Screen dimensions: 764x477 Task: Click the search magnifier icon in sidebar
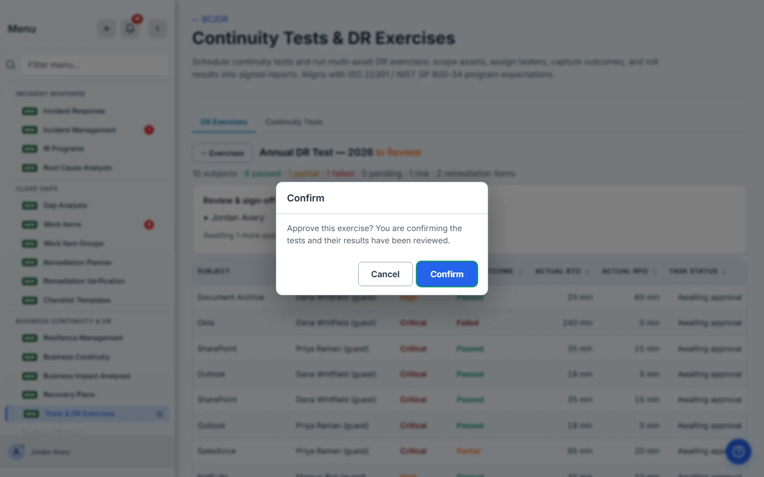(x=11, y=65)
